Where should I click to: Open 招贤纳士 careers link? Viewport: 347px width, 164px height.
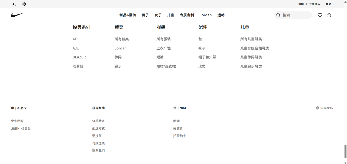point(180,136)
